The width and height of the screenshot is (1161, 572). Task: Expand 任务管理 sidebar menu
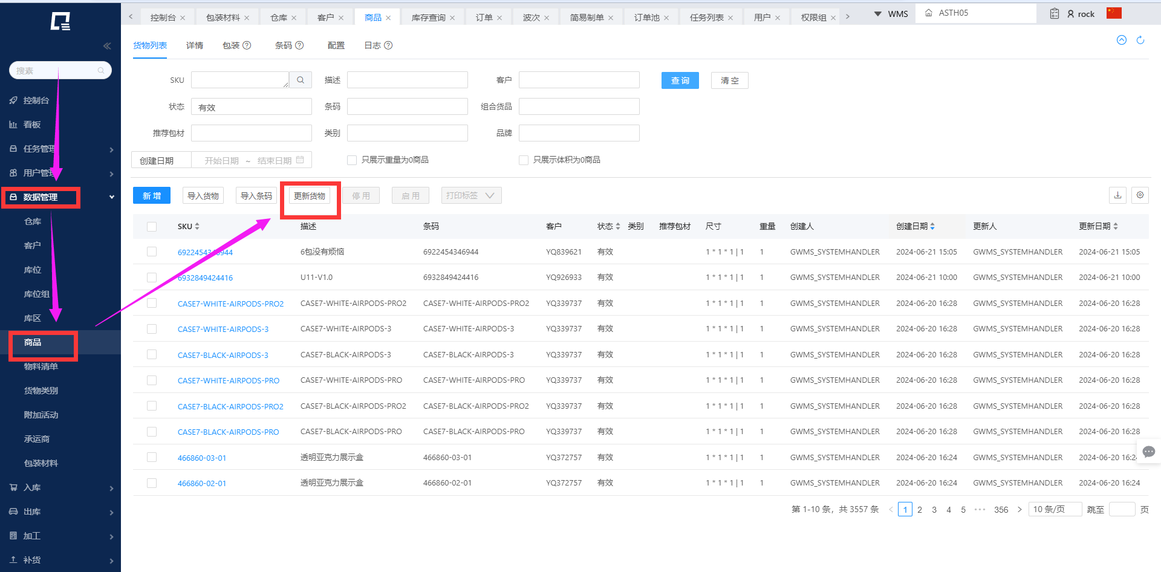(x=60, y=149)
